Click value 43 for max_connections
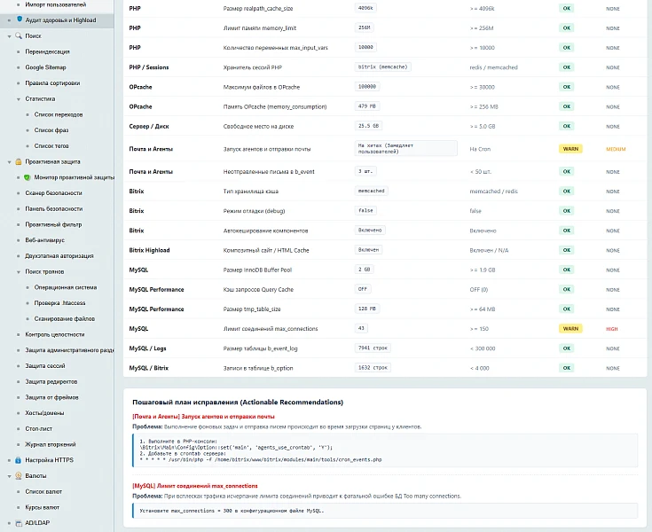The height and width of the screenshot is (532, 652). [x=361, y=328]
